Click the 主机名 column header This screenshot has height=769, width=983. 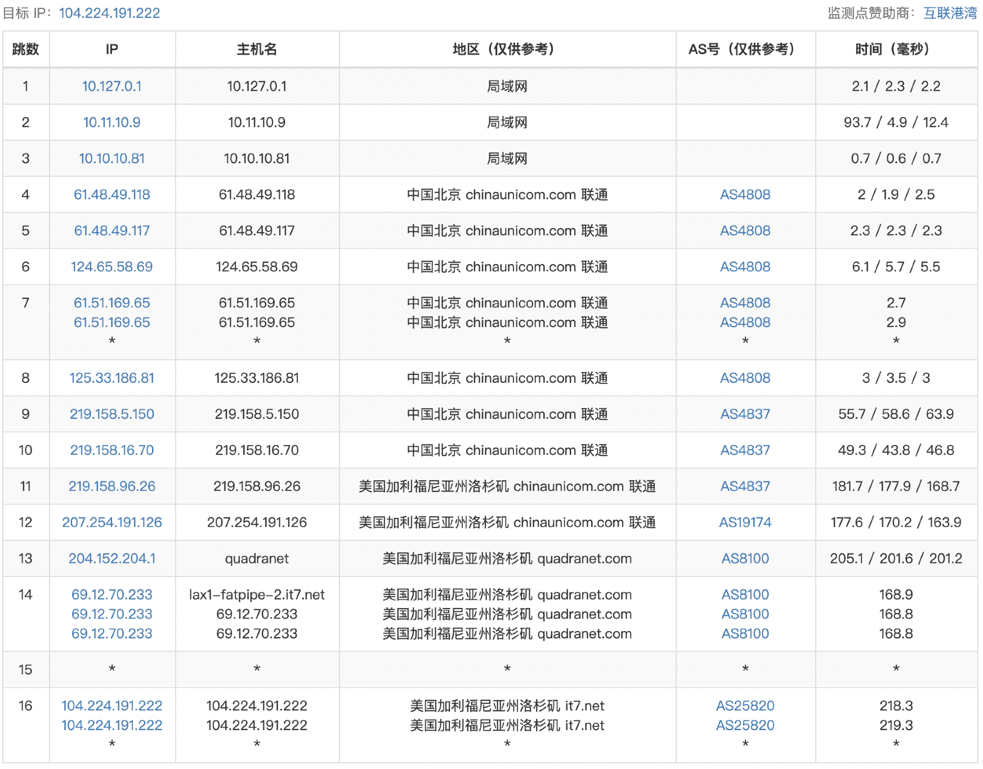tap(257, 49)
